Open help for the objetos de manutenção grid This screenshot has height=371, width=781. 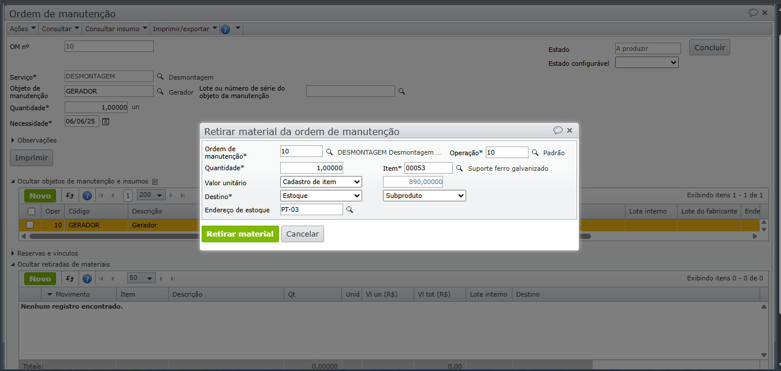[x=87, y=196]
